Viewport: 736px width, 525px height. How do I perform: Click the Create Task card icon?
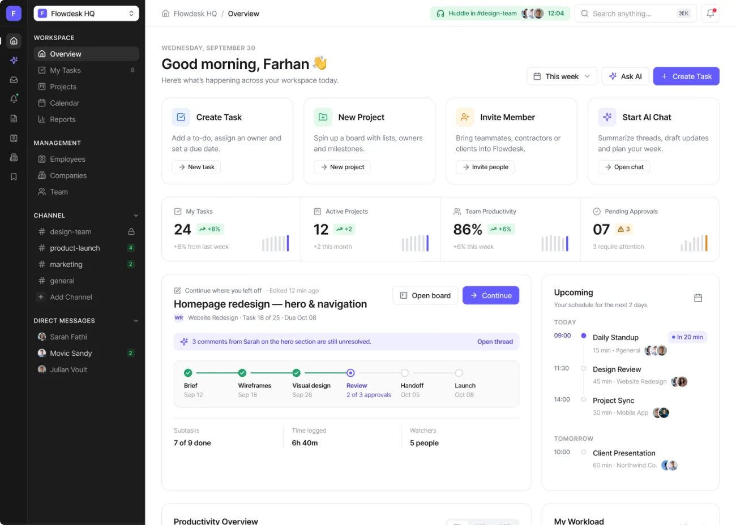coord(181,117)
